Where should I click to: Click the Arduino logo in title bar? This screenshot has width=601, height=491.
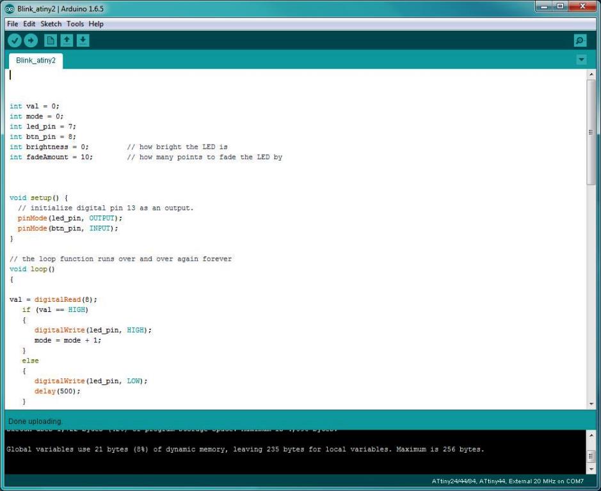pos(10,8)
